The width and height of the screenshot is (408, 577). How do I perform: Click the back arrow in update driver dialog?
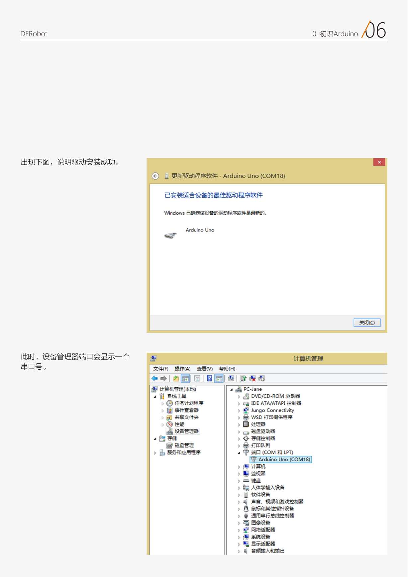[x=155, y=176]
